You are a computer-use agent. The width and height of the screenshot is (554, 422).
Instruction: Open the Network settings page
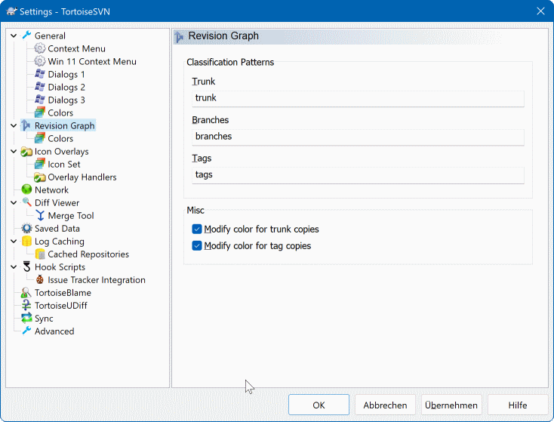51,189
